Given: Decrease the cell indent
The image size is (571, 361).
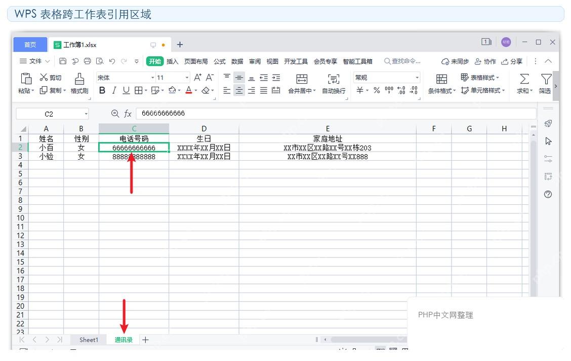Looking at the screenshot, I should (x=264, y=77).
